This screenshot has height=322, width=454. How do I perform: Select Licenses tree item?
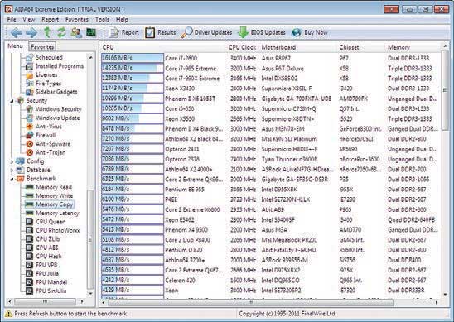(46, 74)
